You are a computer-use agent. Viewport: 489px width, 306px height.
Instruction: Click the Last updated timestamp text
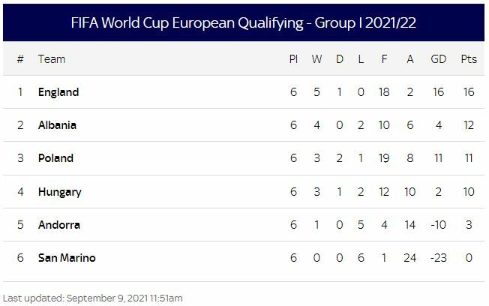pyautogui.click(x=93, y=298)
